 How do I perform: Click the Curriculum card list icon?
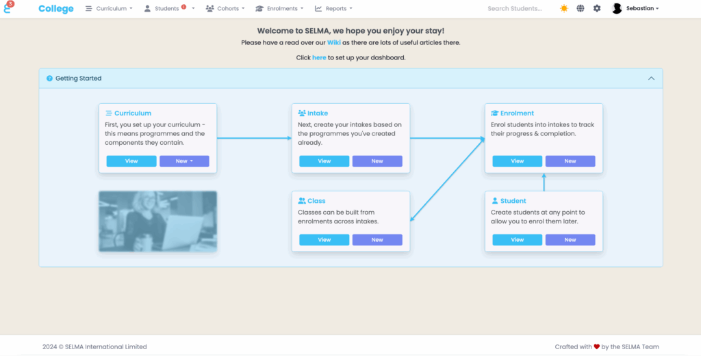click(x=109, y=113)
